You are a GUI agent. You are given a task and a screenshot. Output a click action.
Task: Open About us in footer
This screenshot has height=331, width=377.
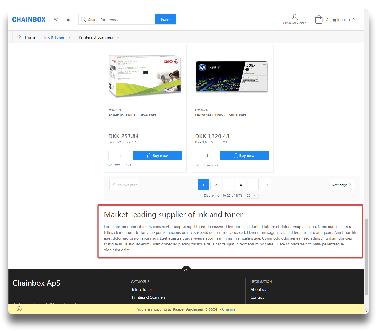[x=258, y=289]
